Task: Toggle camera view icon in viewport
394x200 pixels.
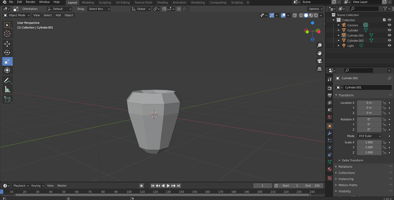Action: (x=319, y=61)
